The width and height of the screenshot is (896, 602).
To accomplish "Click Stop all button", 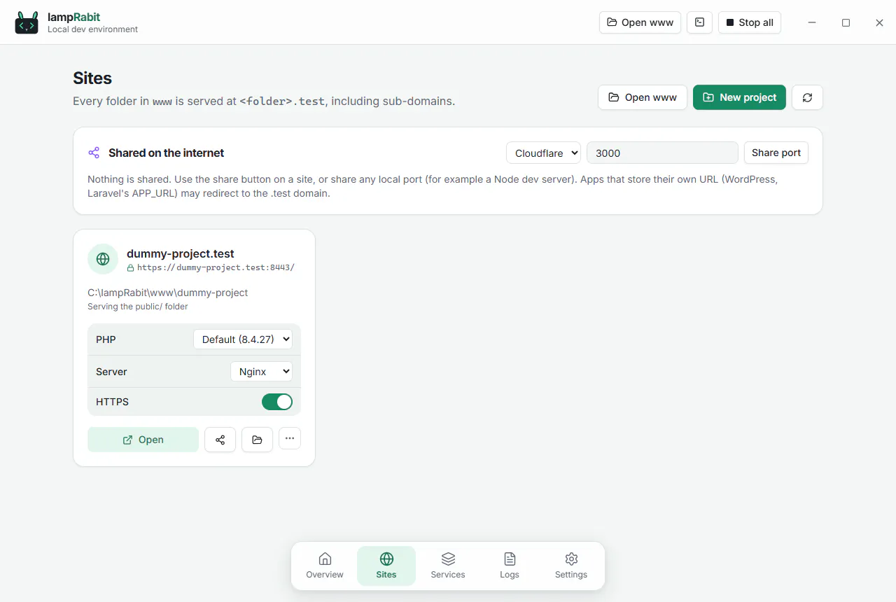I will [x=750, y=22].
